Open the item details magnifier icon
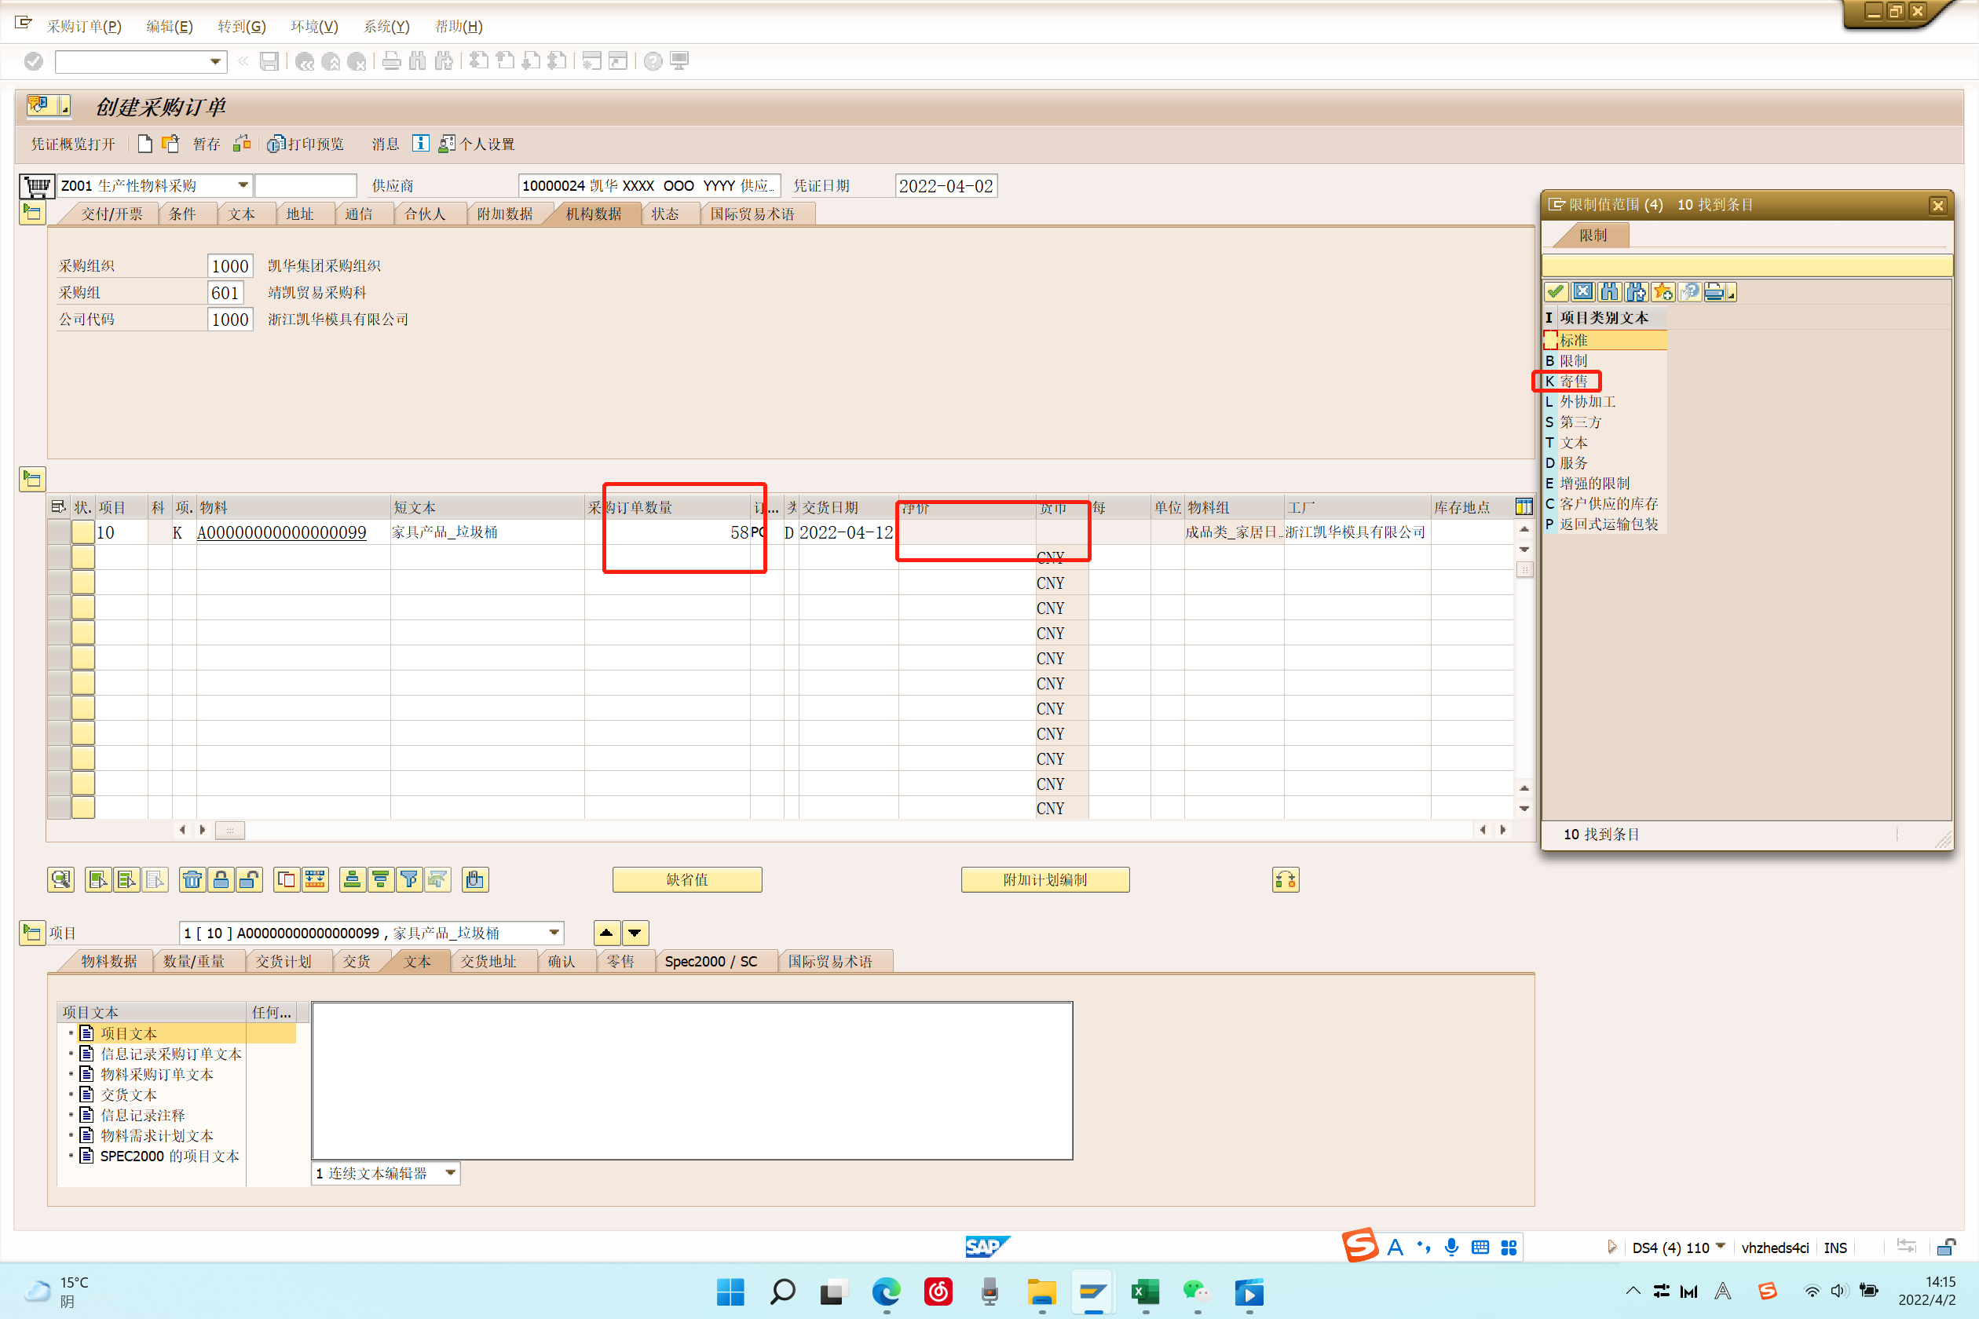Viewport: 1979px width, 1319px height. click(x=60, y=879)
